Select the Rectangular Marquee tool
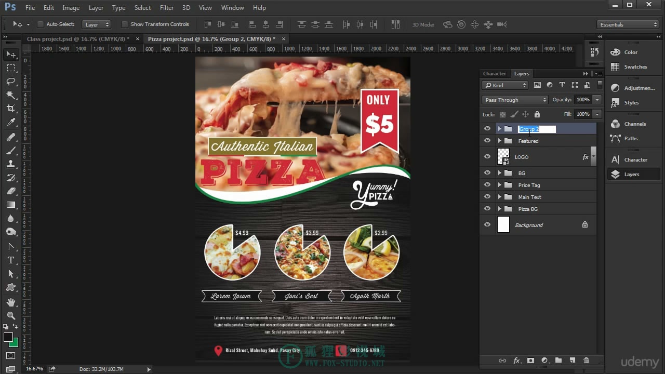 [x=11, y=68]
